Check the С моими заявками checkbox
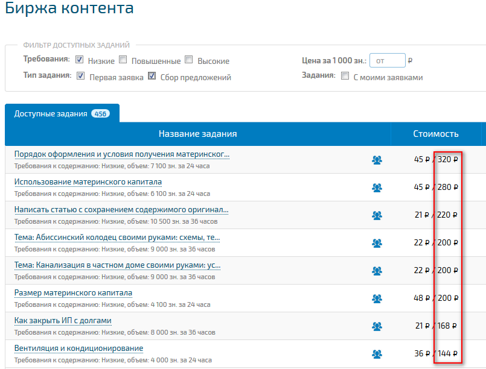 click(345, 75)
